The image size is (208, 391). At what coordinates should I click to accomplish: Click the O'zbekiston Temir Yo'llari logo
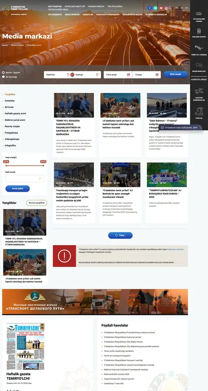coord(15,10)
